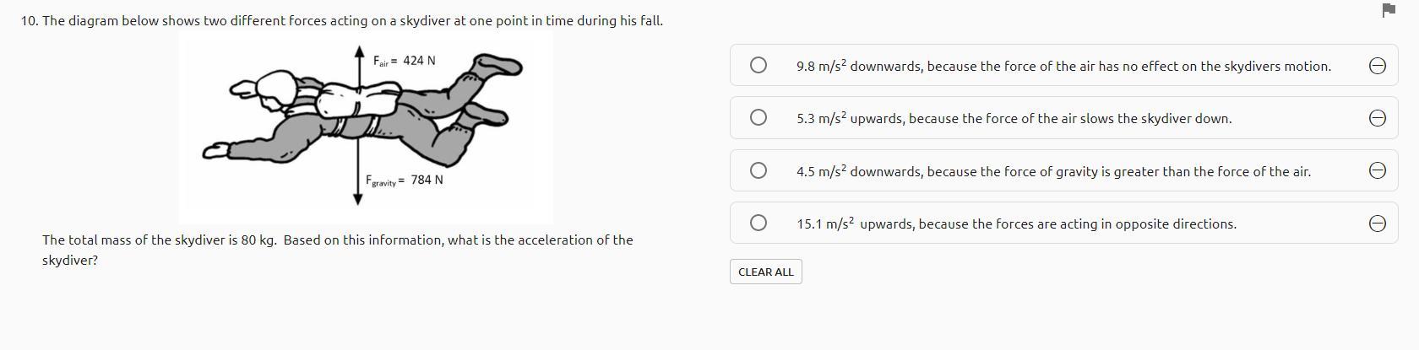Click the F air = 424 N label
This screenshot has width=1419, height=350.
pos(405,61)
